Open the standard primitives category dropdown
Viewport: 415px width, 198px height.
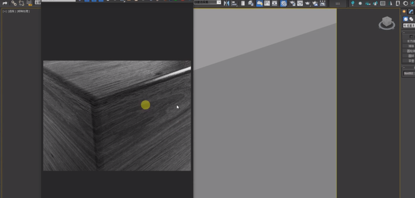tap(409, 26)
